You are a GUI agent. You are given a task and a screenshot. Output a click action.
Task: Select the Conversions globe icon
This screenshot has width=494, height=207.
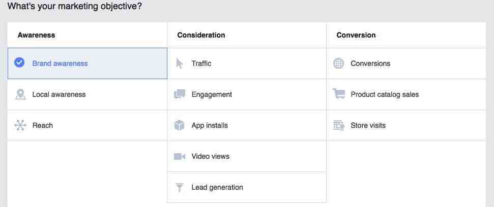[338, 63]
